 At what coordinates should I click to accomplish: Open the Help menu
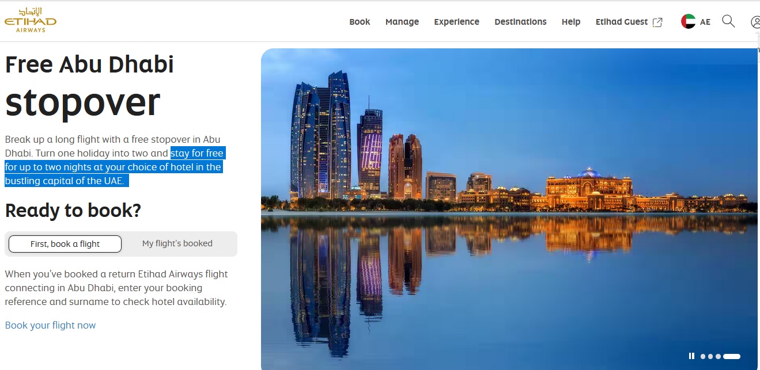(x=571, y=22)
